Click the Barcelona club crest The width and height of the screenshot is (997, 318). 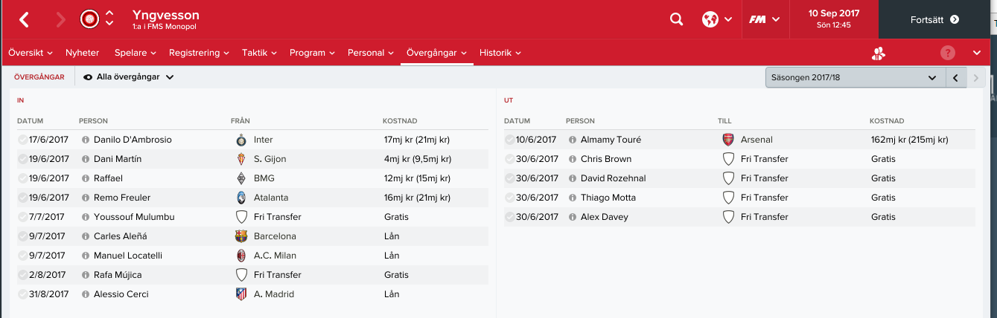pyautogui.click(x=241, y=236)
